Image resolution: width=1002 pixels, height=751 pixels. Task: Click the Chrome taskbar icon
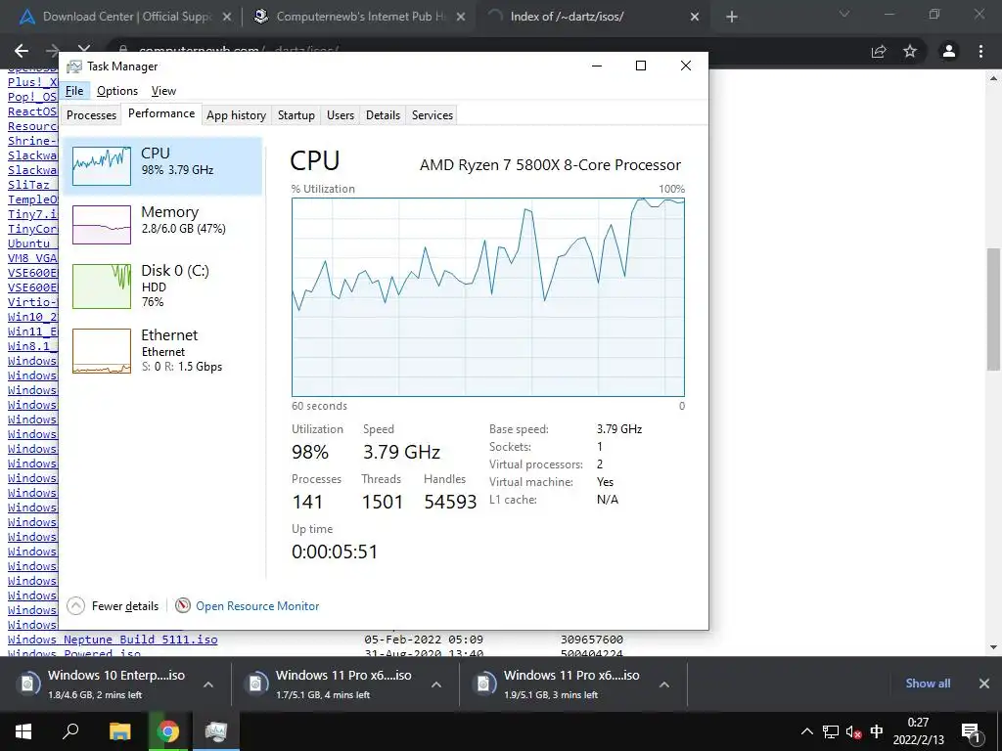point(168,731)
